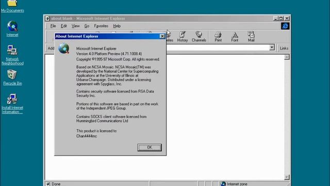Click the 'Chan4444mc' licensee name
The image size is (330, 186).
87,136
